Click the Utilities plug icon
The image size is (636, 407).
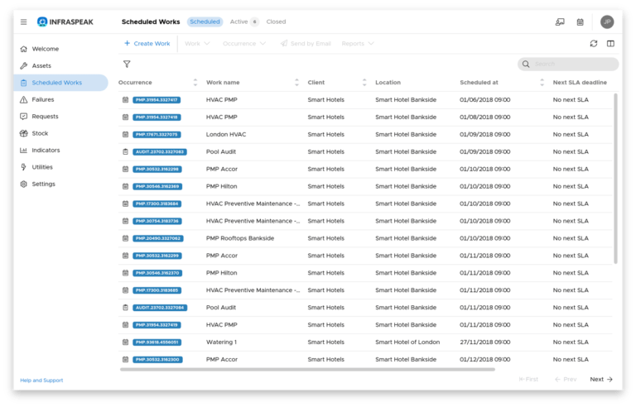click(x=23, y=167)
